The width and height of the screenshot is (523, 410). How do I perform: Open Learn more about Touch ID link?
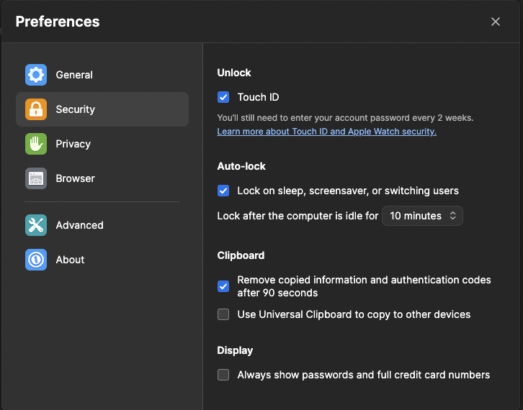click(326, 132)
